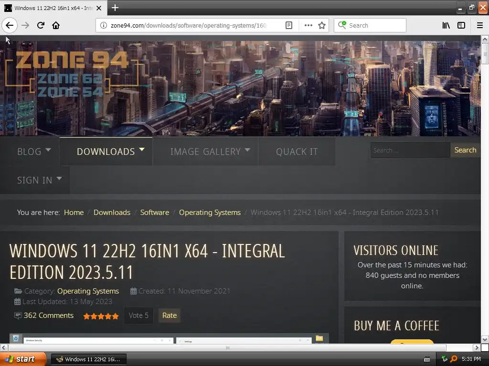
Task: Close the Windows 11 22H2 tab
Action: [99, 8]
